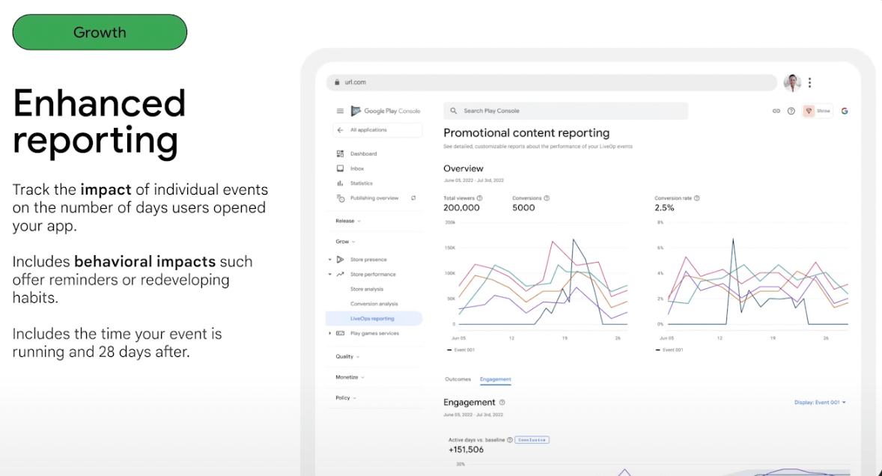Screen dimensions: 882x476
Task: Collapse the Grow section
Action: point(345,242)
